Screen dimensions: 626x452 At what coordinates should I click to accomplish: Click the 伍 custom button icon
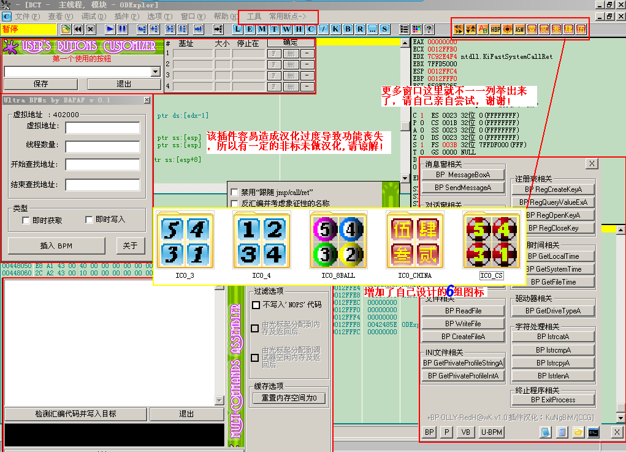tap(581, 29)
